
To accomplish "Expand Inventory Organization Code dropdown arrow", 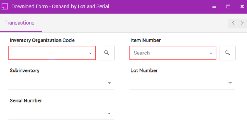I will tap(90, 53).
